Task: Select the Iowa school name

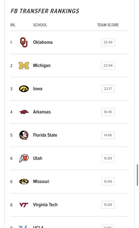Action: pyautogui.click(x=38, y=89)
